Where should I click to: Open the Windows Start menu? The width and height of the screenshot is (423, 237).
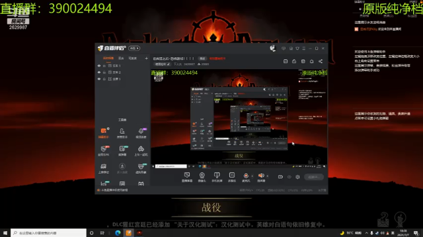5,233
